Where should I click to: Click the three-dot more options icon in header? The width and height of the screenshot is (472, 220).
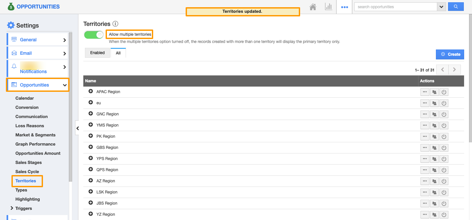pyautogui.click(x=344, y=7)
